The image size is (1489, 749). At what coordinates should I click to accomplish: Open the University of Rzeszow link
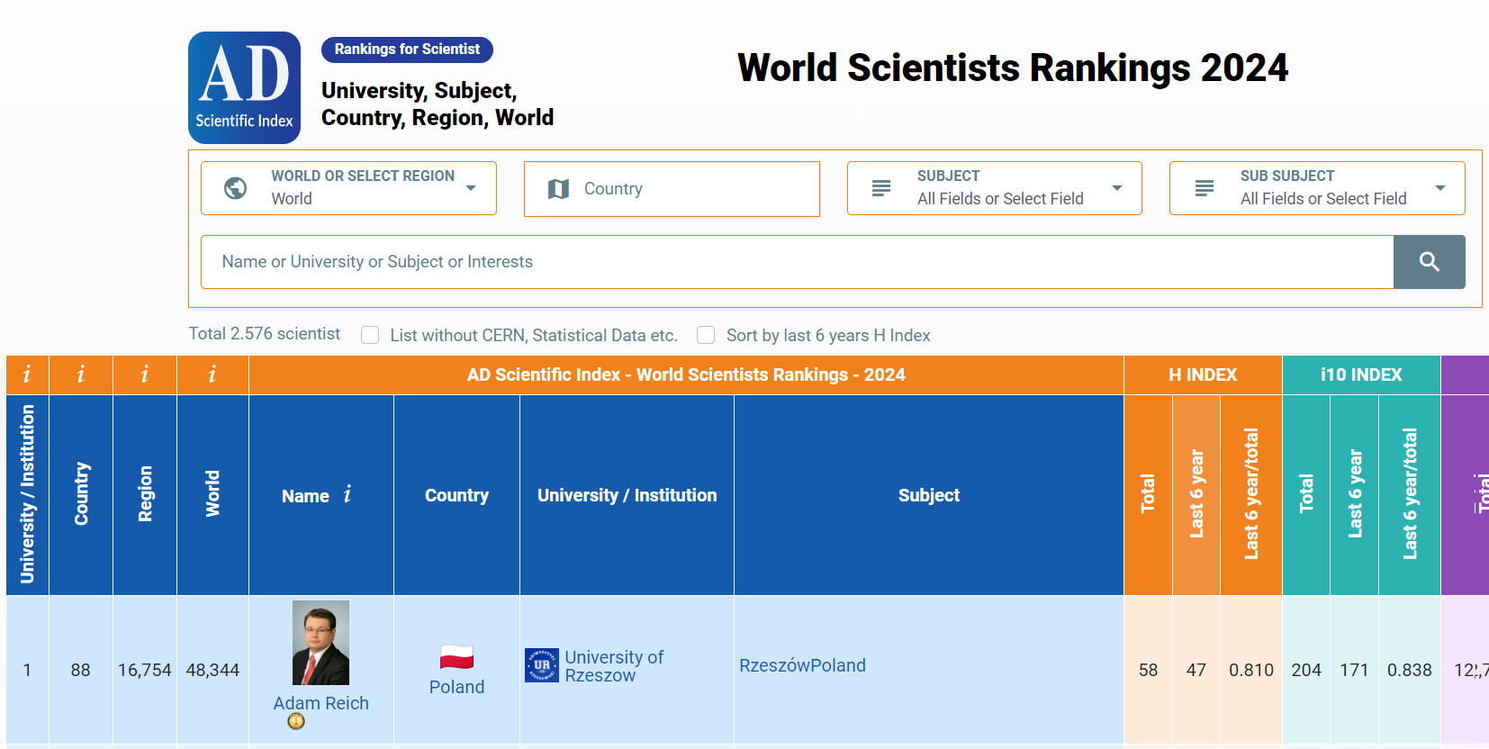click(613, 666)
